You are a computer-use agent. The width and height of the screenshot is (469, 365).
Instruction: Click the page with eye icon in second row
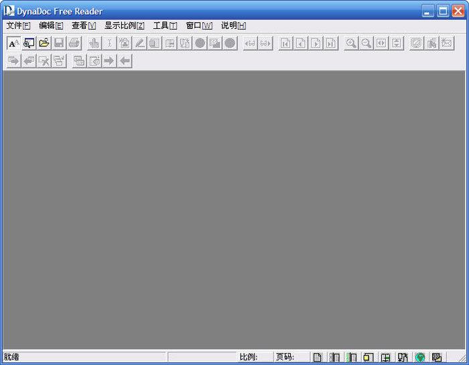pyautogui.click(x=94, y=61)
